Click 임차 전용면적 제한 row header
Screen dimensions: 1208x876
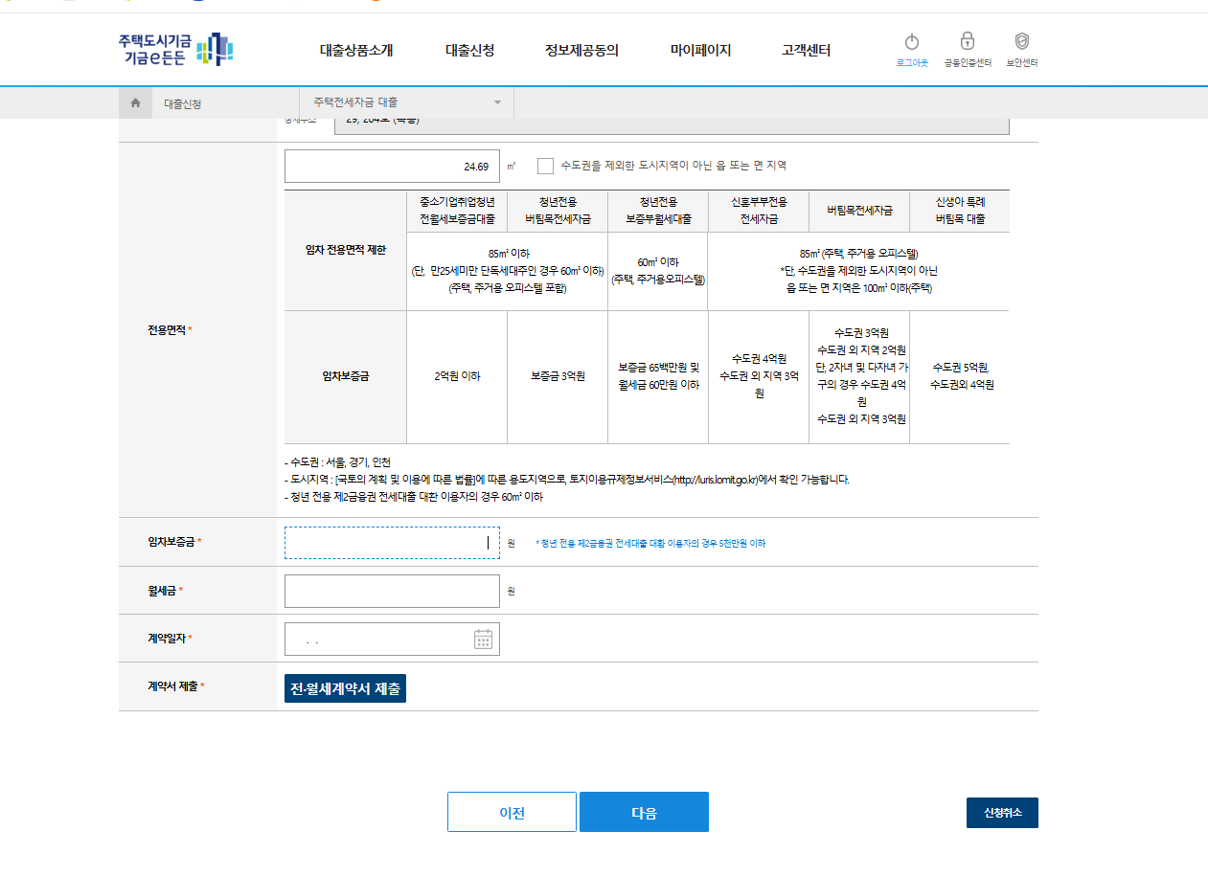pyautogui.click(x=346, y=250)
